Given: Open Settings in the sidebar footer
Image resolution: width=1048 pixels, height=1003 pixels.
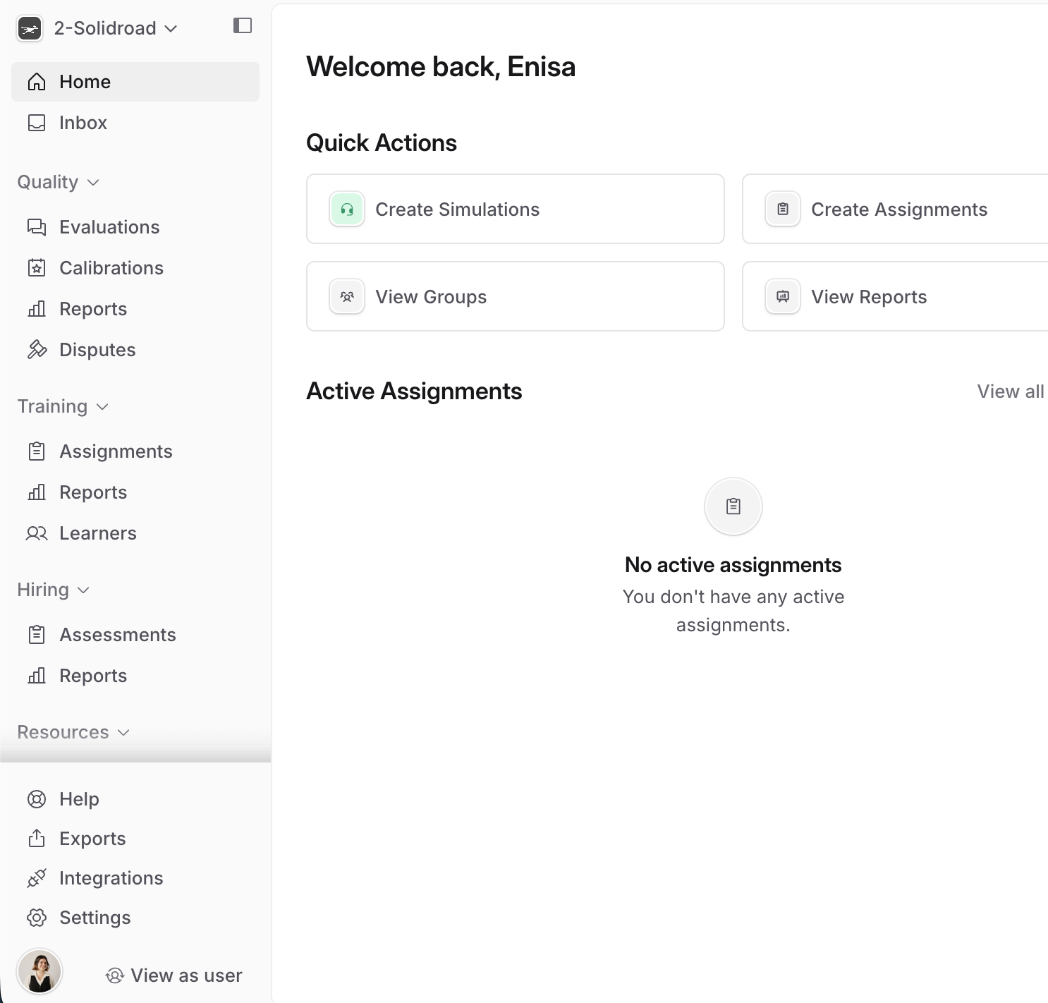Looking at the screenshot, I should click(x=135, y=918).
